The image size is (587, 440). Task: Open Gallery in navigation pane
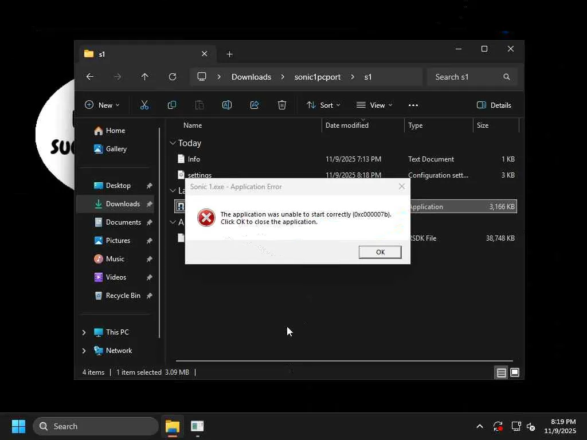116,149
